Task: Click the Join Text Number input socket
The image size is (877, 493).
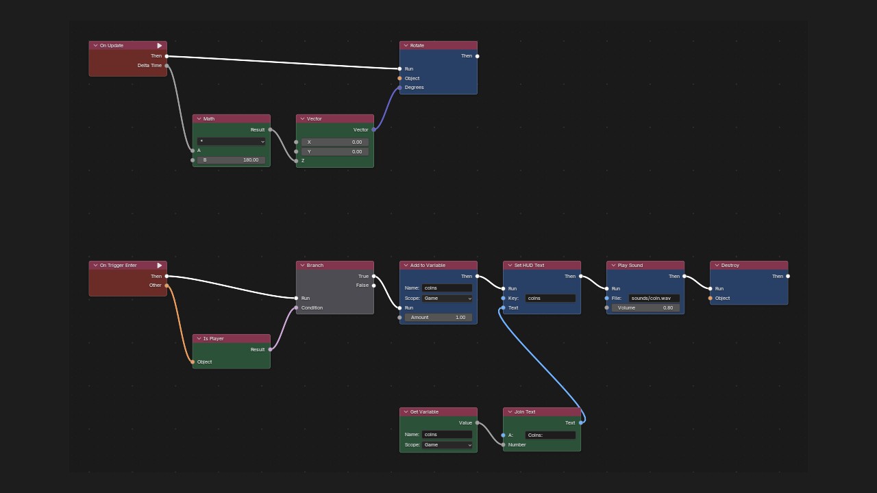Action: pyautogui.click(x=504, y=445)
